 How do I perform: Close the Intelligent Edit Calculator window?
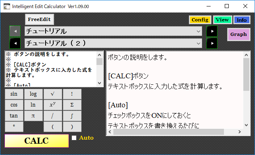[x=245, y=6]
